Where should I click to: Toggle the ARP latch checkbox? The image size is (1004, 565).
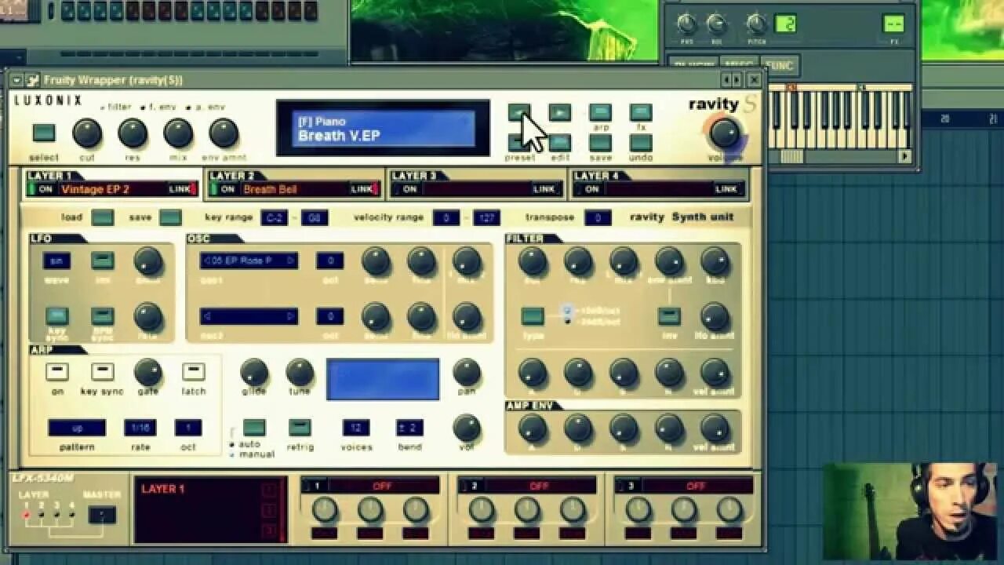coord(193,371)
